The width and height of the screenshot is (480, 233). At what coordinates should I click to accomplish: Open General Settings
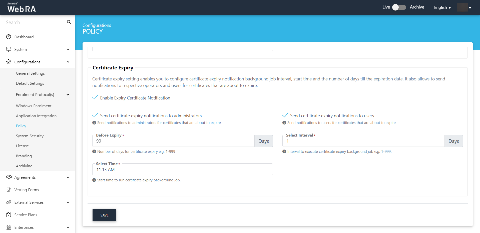coord(31,73)
